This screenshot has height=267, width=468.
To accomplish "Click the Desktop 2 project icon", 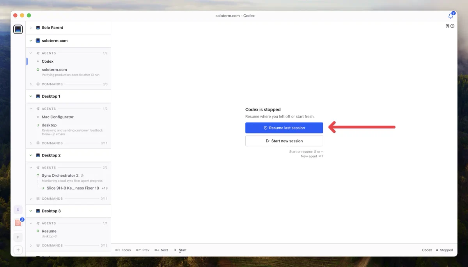I will tap(38, 155).
